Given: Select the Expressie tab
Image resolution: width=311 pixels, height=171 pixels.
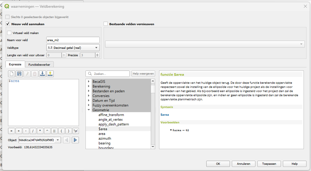Looking at the screenshot, I should tap(15, 64).
